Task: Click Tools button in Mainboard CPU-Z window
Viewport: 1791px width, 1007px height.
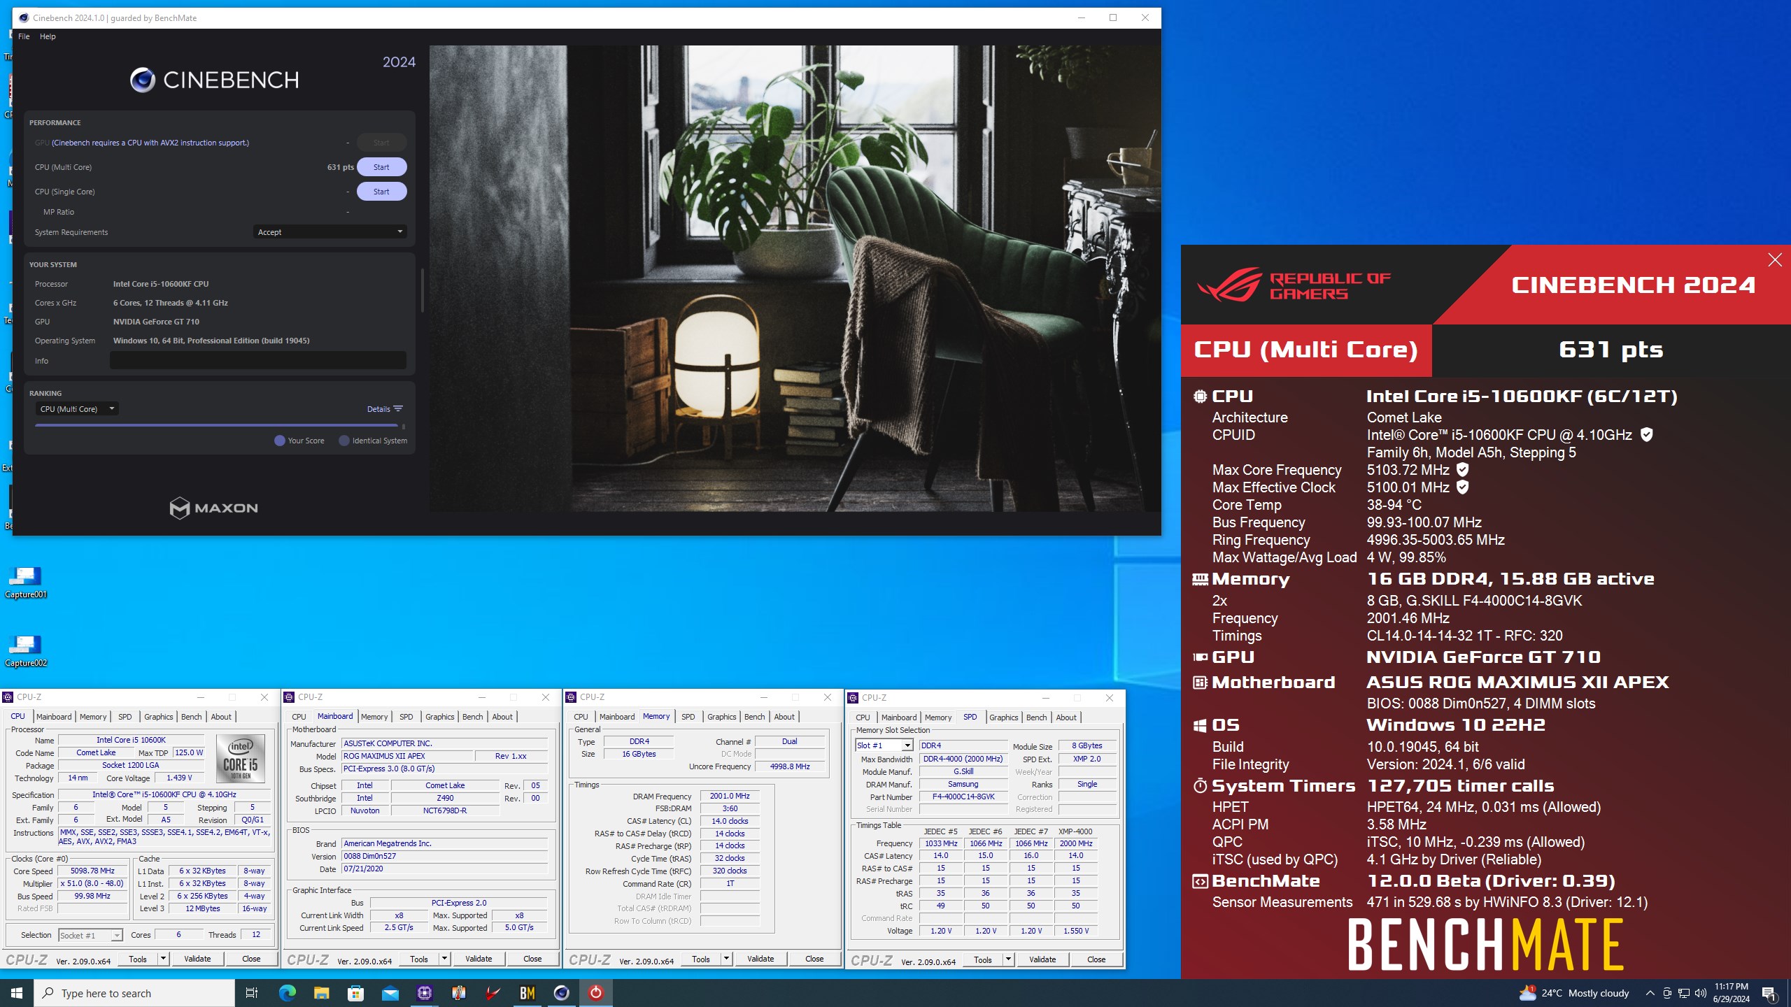Action: [419, 959]
